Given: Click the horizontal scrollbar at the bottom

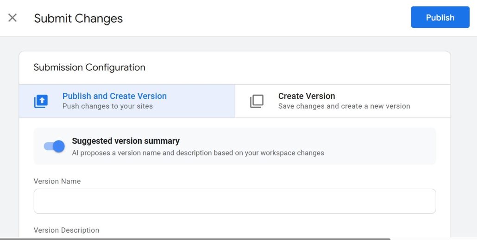Looking at the screenshot, I should pyautogui.click(x=195, y=239).
